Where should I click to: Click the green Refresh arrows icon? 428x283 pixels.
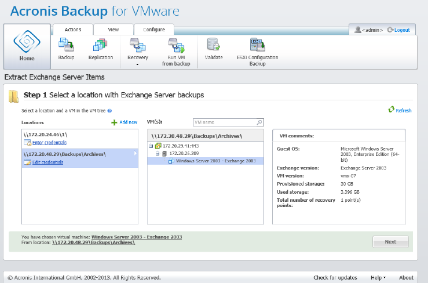[x=391, y=110]
